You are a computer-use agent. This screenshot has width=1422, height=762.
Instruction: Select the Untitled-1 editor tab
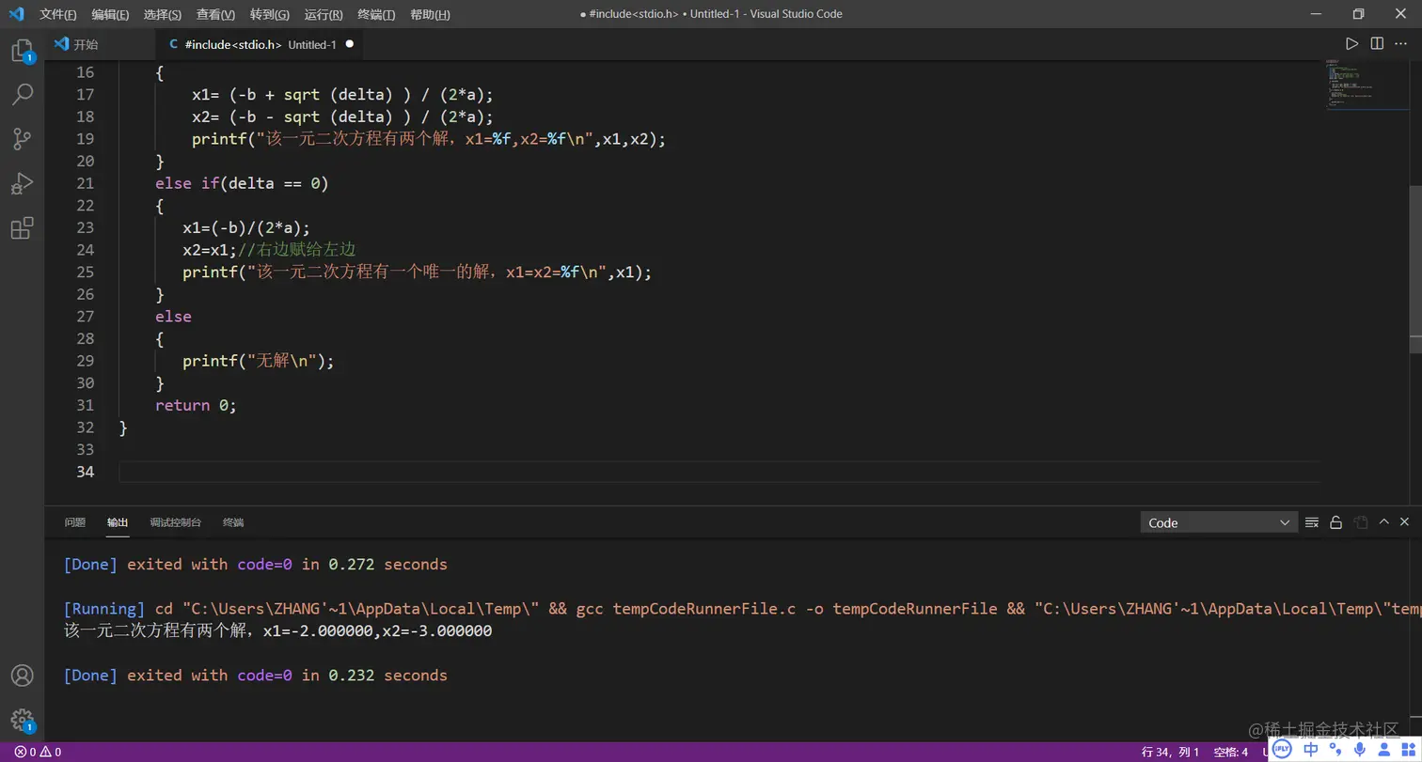261,44
